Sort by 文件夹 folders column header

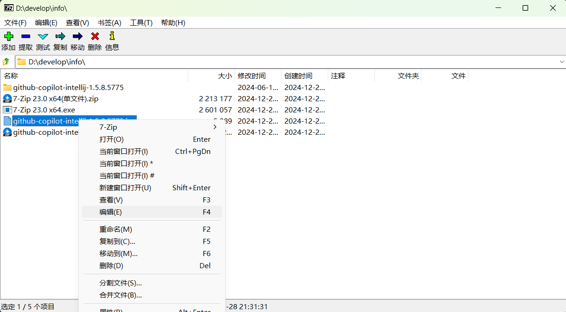point(398,76)
